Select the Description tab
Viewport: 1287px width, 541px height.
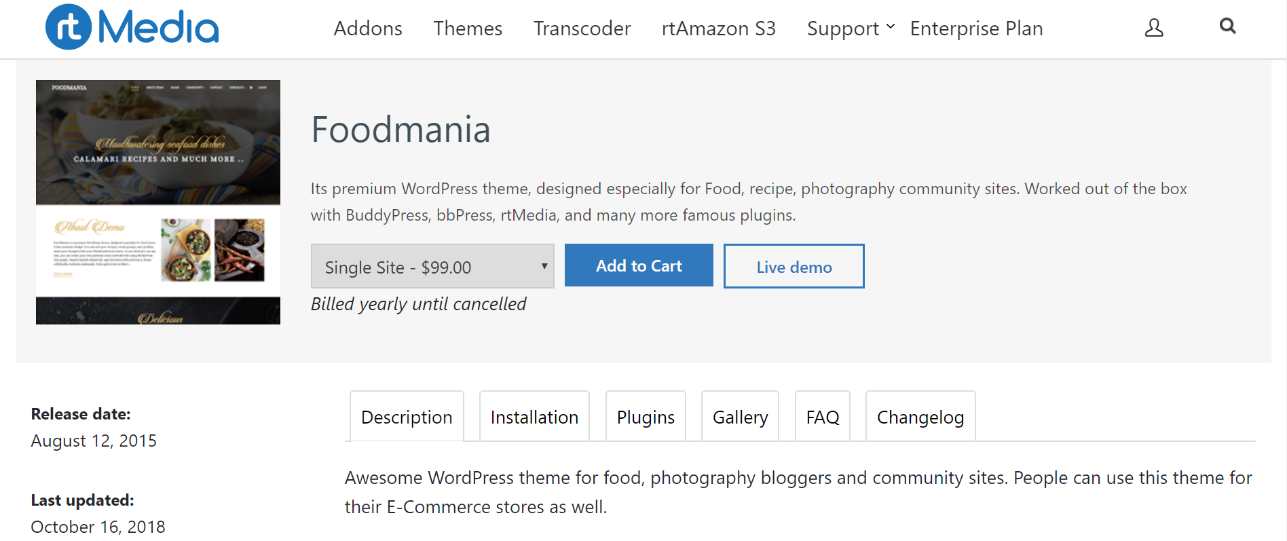pyautogui.click(x=406, y=416)
